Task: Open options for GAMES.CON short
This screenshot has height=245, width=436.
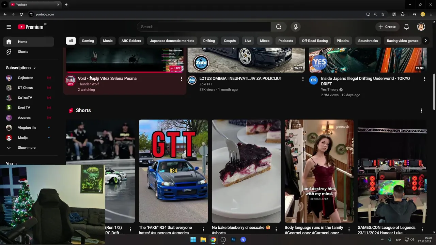Action: click(422, 230)
